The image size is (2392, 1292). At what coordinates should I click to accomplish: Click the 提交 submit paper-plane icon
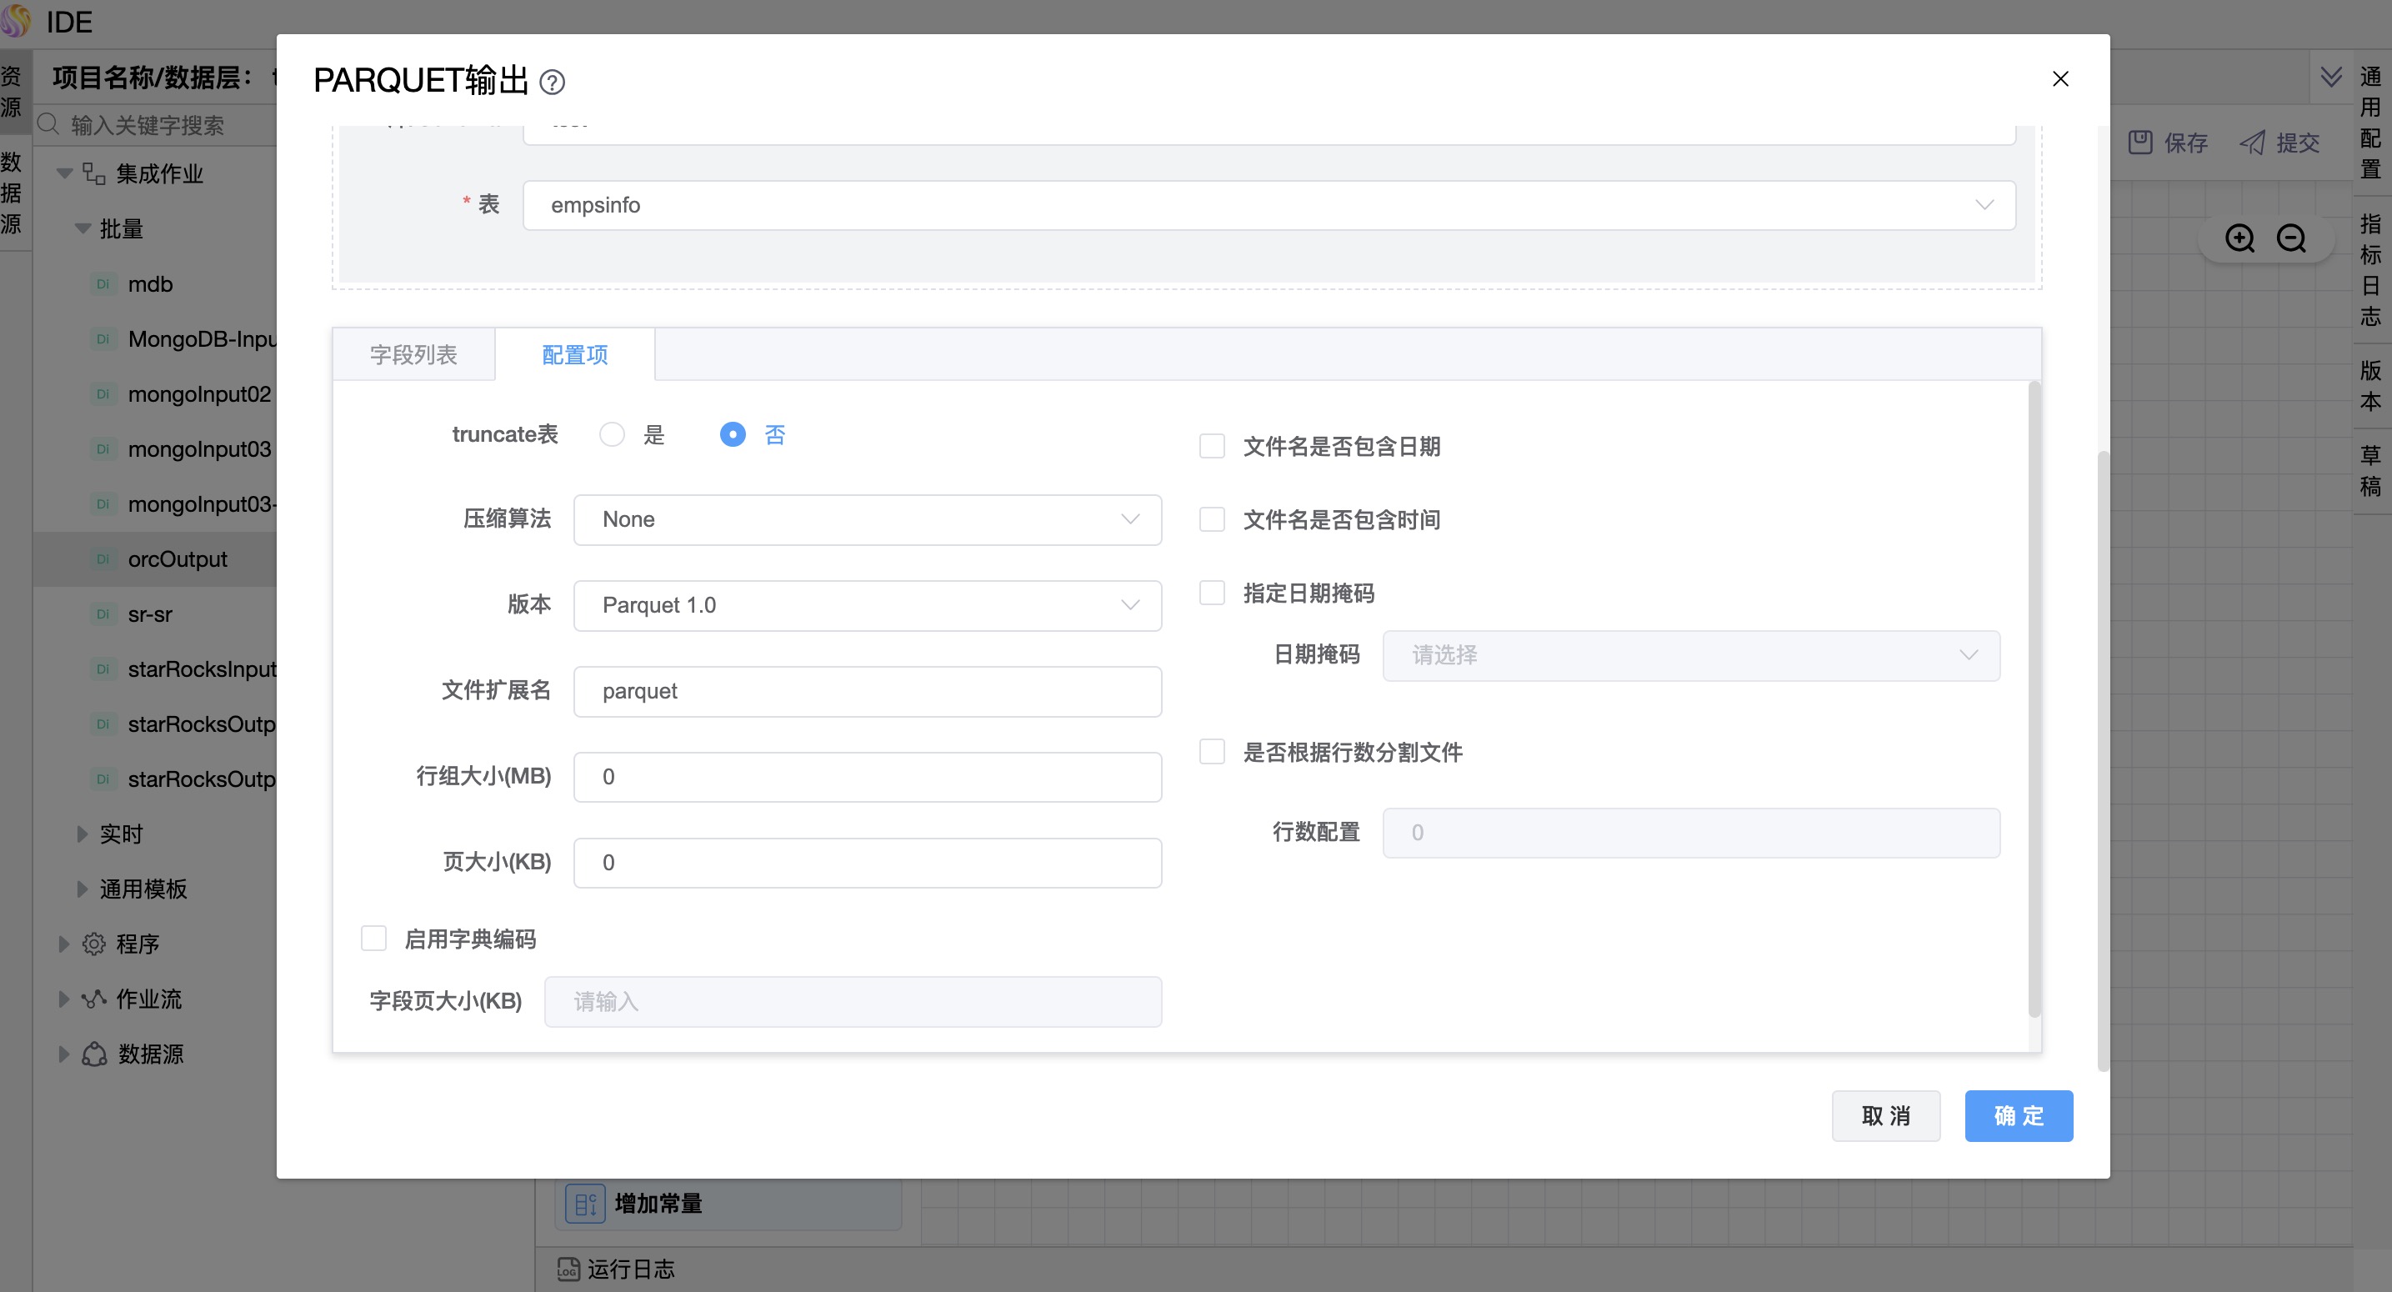pos(2252,142)
